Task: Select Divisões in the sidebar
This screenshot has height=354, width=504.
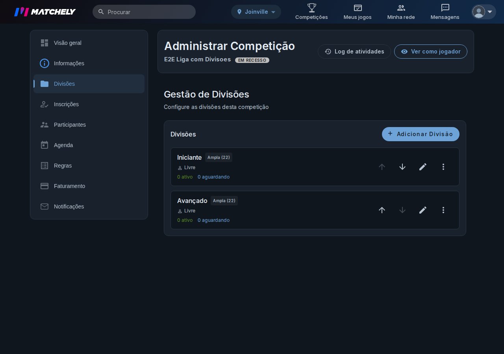Action: pyautogui.click(x=89, y=84)
